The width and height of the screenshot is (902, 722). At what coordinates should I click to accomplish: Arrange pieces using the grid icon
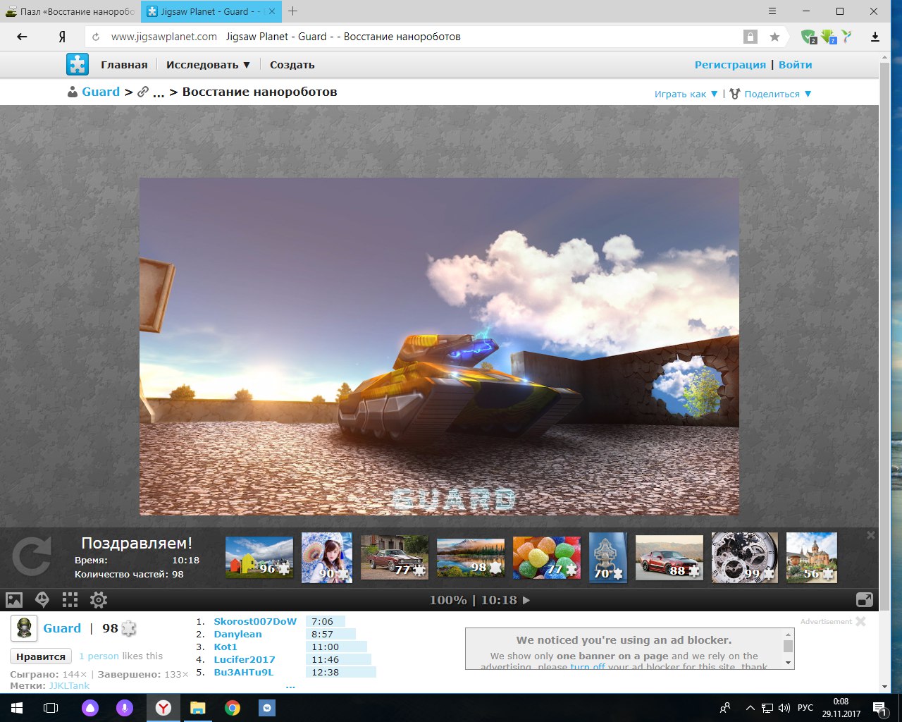70,600
